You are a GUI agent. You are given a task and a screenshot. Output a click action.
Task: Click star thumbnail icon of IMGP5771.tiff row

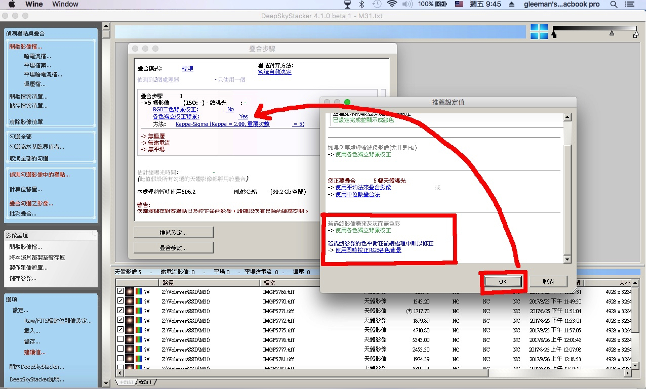(129, 311)
